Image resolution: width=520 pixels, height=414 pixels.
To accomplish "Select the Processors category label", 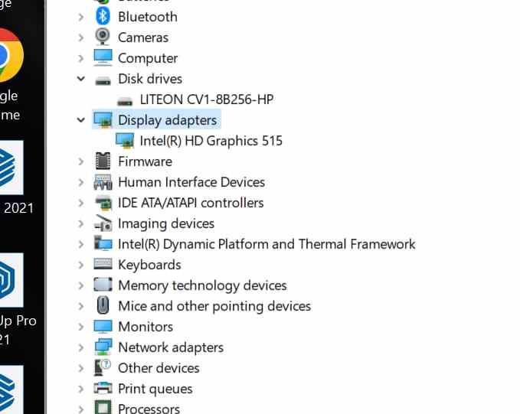I will 149,409.
